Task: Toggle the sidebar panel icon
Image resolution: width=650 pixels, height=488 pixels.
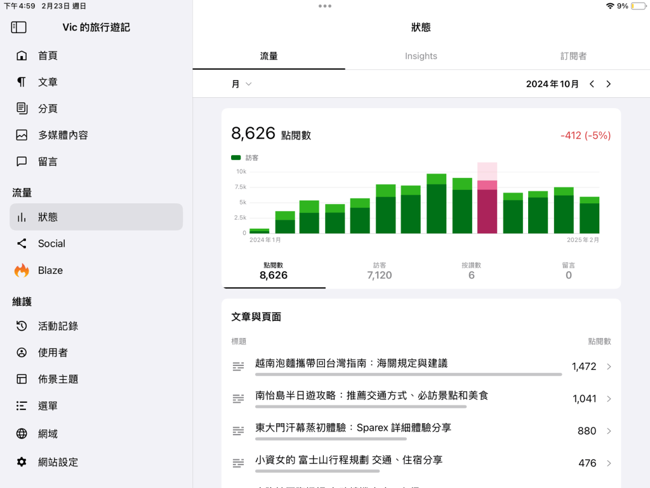Action: point(19,27)
